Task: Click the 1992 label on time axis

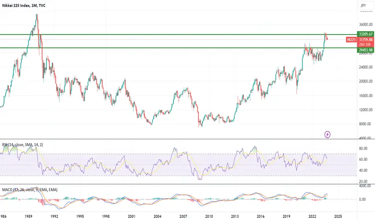Action: click(x=54, y=217)
